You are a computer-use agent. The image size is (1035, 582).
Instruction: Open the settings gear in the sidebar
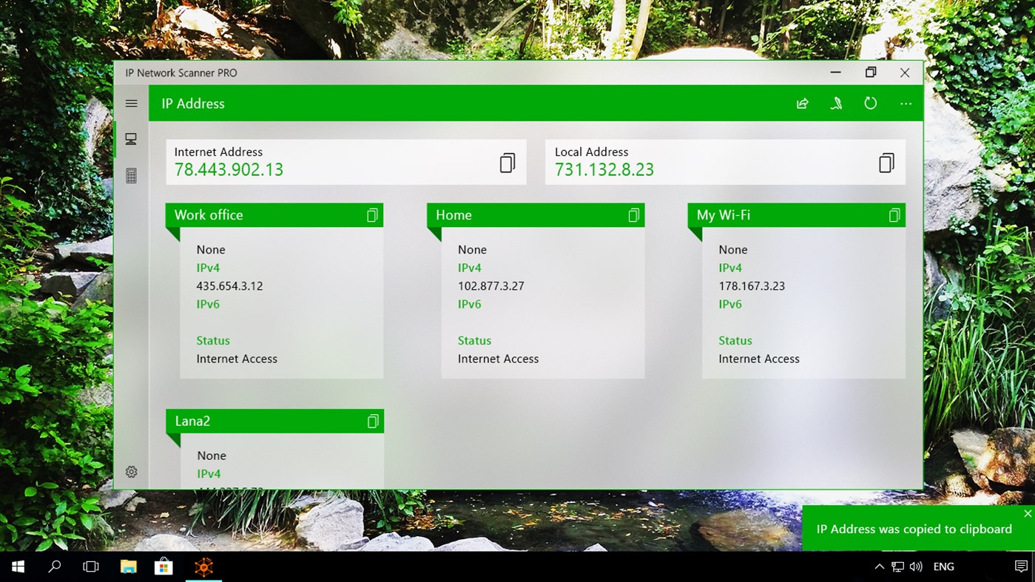tap(131, 471)
